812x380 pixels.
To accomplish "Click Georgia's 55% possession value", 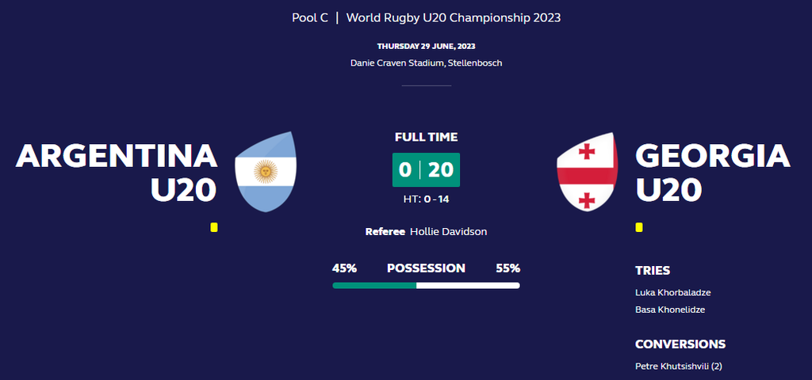I will [x=508, y=268].
